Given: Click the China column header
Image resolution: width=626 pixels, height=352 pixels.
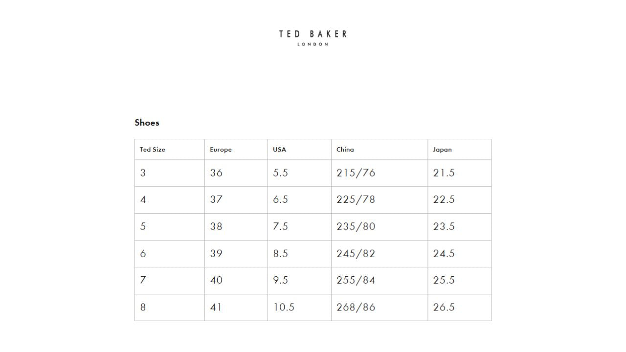Looking at the screenshot, I should pyautogui.click(x=345, y=150).
